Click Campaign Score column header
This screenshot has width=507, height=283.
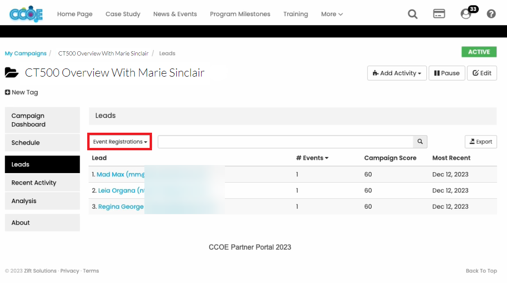(390, 158)
